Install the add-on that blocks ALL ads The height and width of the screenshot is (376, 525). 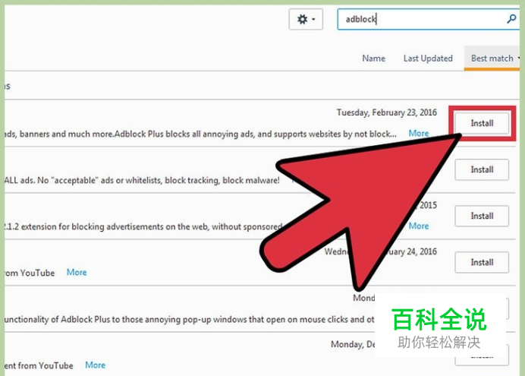point(482,169)
